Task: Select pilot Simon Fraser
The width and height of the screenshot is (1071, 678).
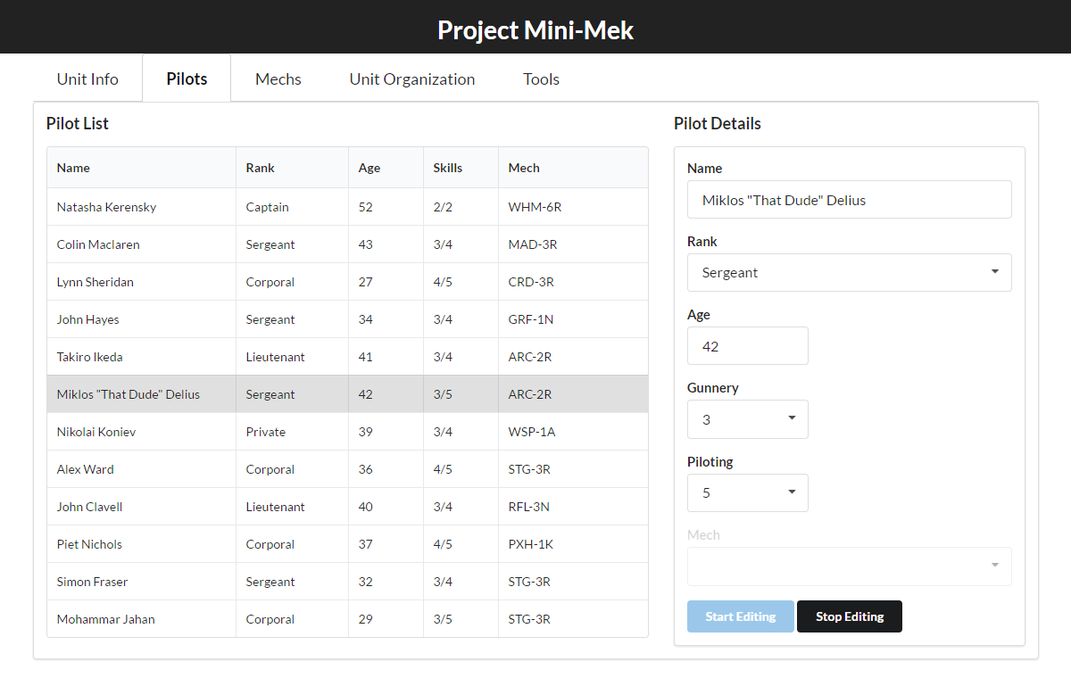Action: point(348,582)
